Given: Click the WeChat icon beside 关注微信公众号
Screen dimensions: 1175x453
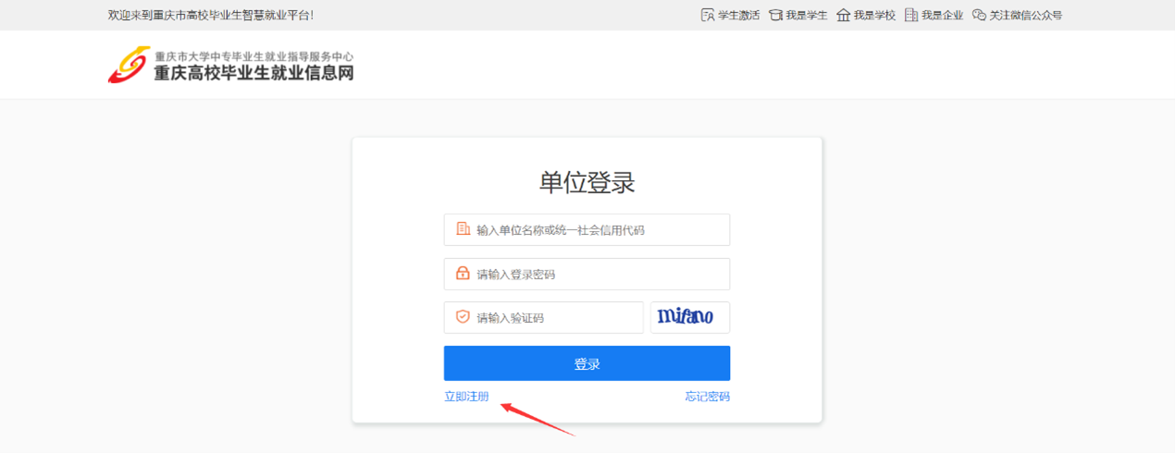Looking at the screenshot, I should 979,16.
